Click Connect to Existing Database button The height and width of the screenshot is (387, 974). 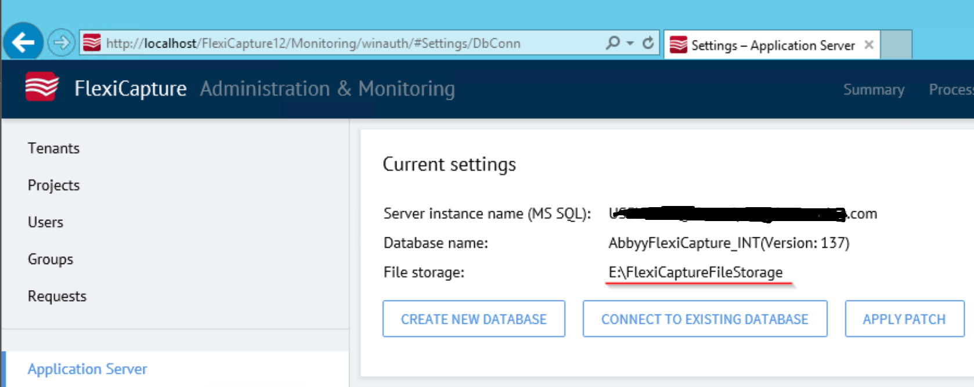tap(705, 319)
